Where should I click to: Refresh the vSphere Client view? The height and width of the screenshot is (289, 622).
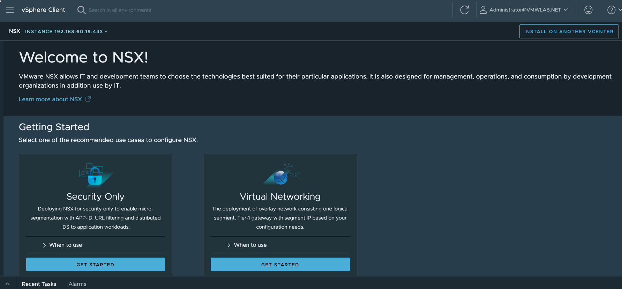pyautogui.click(x=464, y=10)
